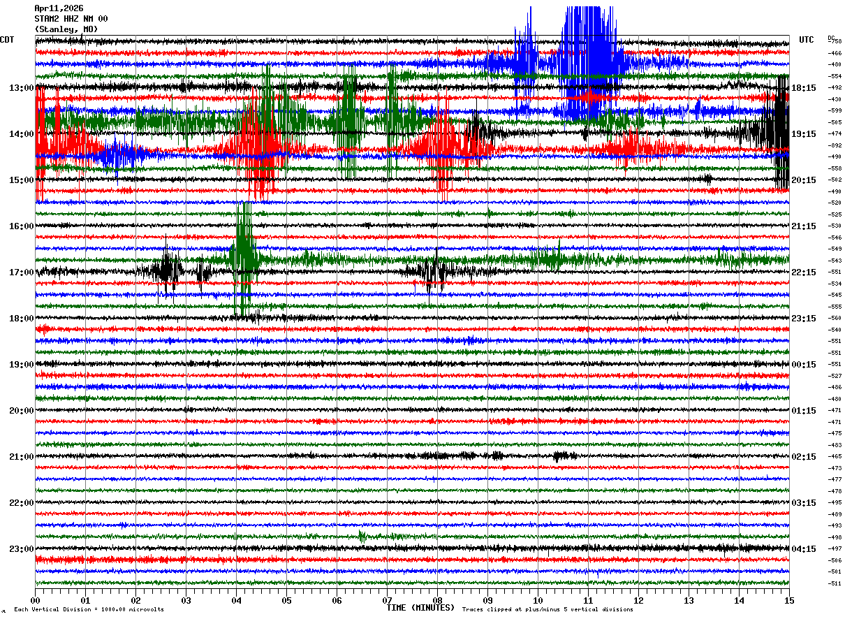Select the 19:00 CDT time label
The width and height of the screenshot is (845, 619).
tap(21, 365)
